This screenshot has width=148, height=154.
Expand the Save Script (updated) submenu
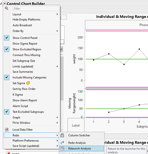[57, 146]
